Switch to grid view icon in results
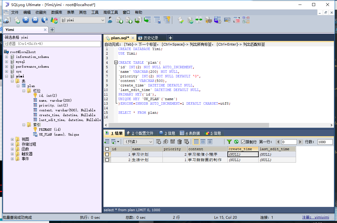This screenshot has height=223, width=337. coord(196,142)
